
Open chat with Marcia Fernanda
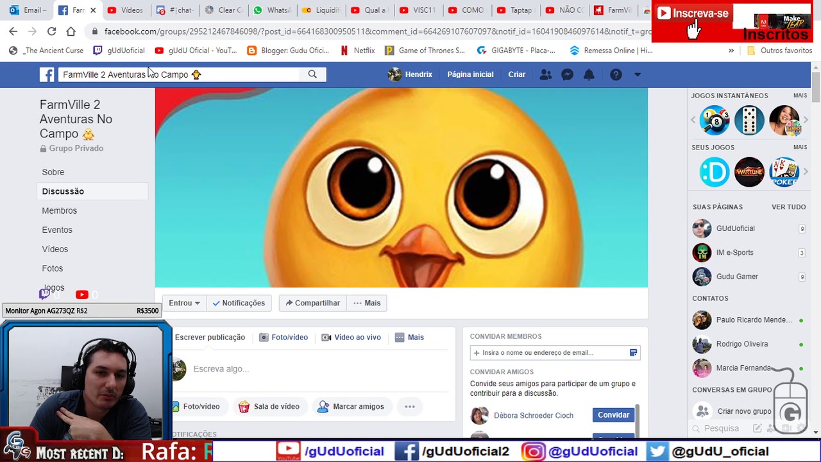(743, 368)
